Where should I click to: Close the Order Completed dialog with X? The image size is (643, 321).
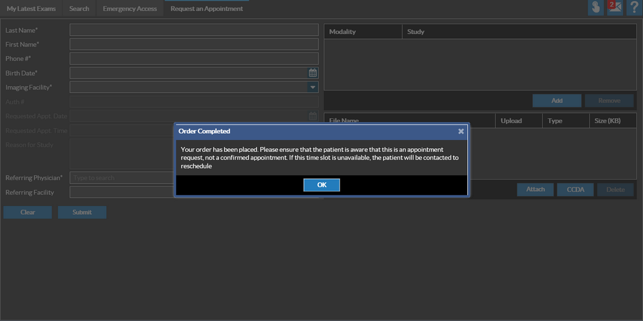tap(461, 131)
